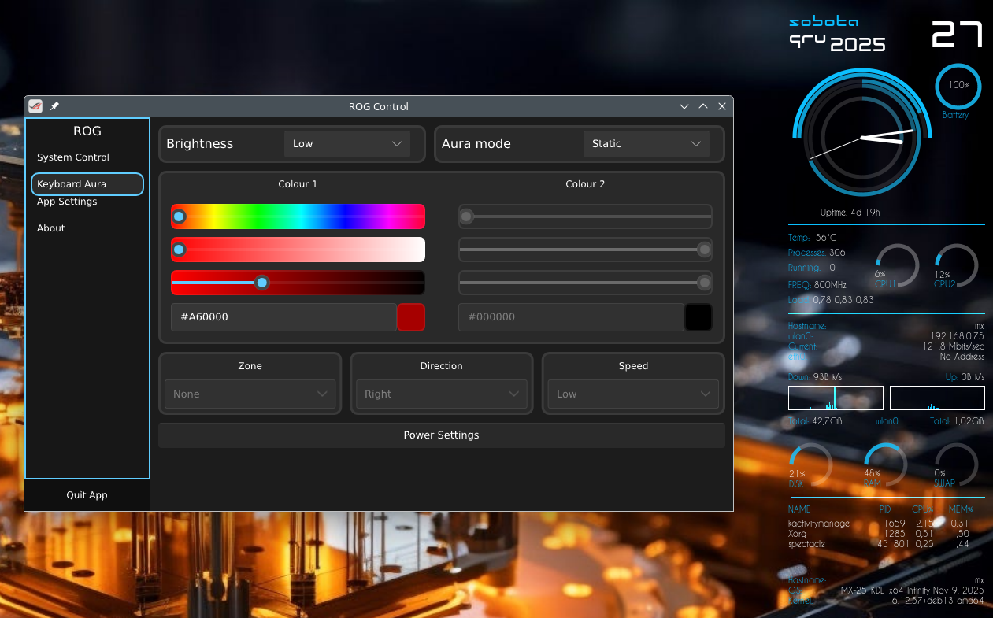The height and width of the screenshot is (618, 993).
Task: Click the ROG Control window title
Action: point(379,107)
